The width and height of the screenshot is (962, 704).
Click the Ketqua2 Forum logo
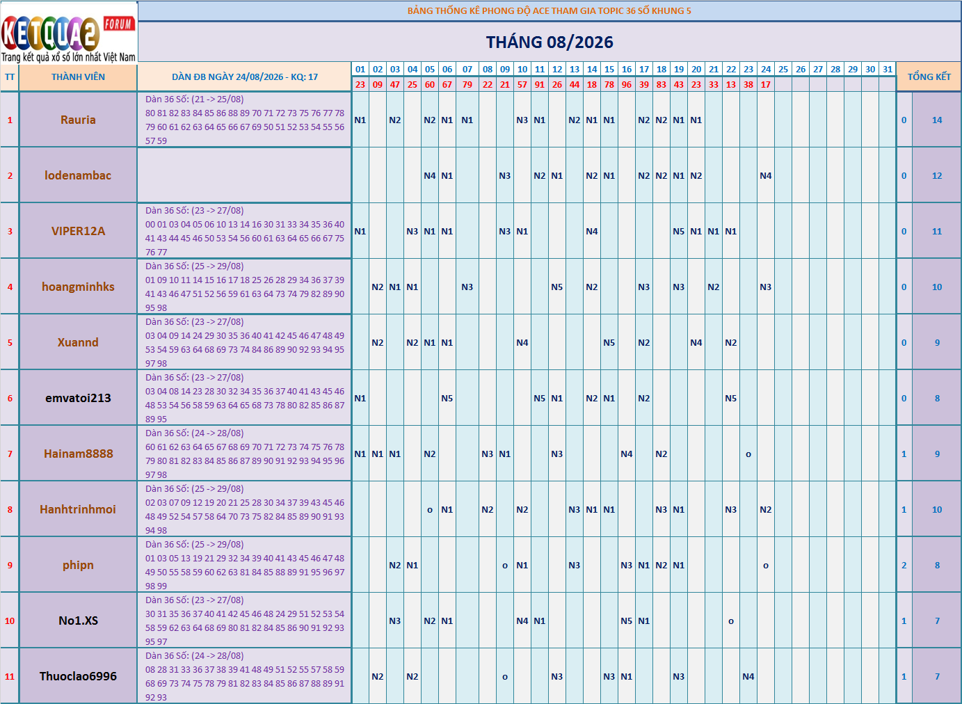pyautogui.click(x=69, y=32)
